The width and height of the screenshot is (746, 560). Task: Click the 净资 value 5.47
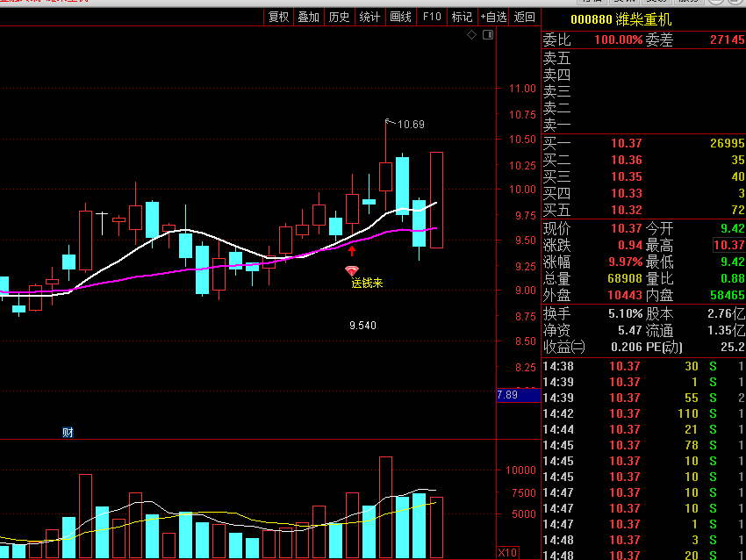click(x=630, y=331)
